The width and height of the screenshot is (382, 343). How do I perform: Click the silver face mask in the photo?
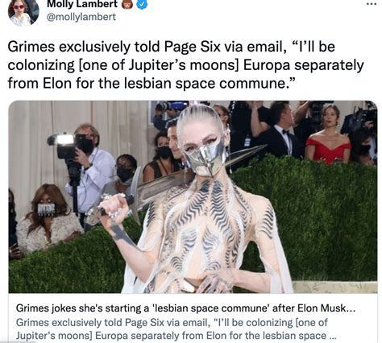click(x=206, y=159)
